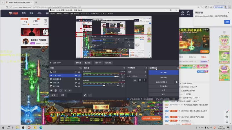232x130 pixels.
Task: Click 退出 exit button in OBS
Action: pos(164,94)
